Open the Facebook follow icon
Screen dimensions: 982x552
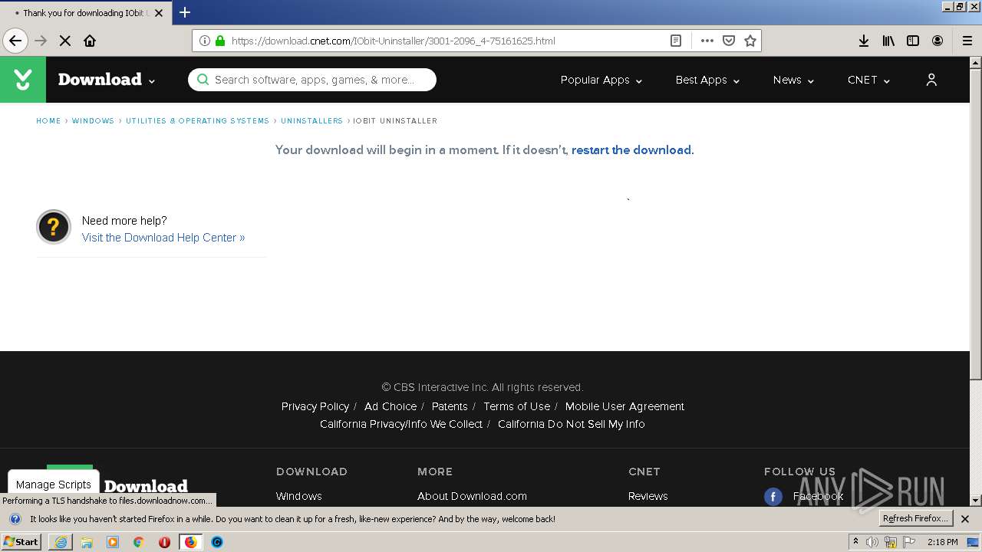(773, 497)
